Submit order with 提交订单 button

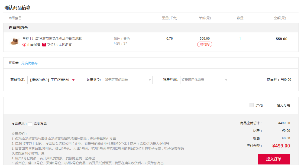coord(274,159)
